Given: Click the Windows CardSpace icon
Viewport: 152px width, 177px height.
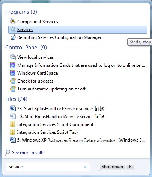Looking at the screenshot, I should click(13, 73).
